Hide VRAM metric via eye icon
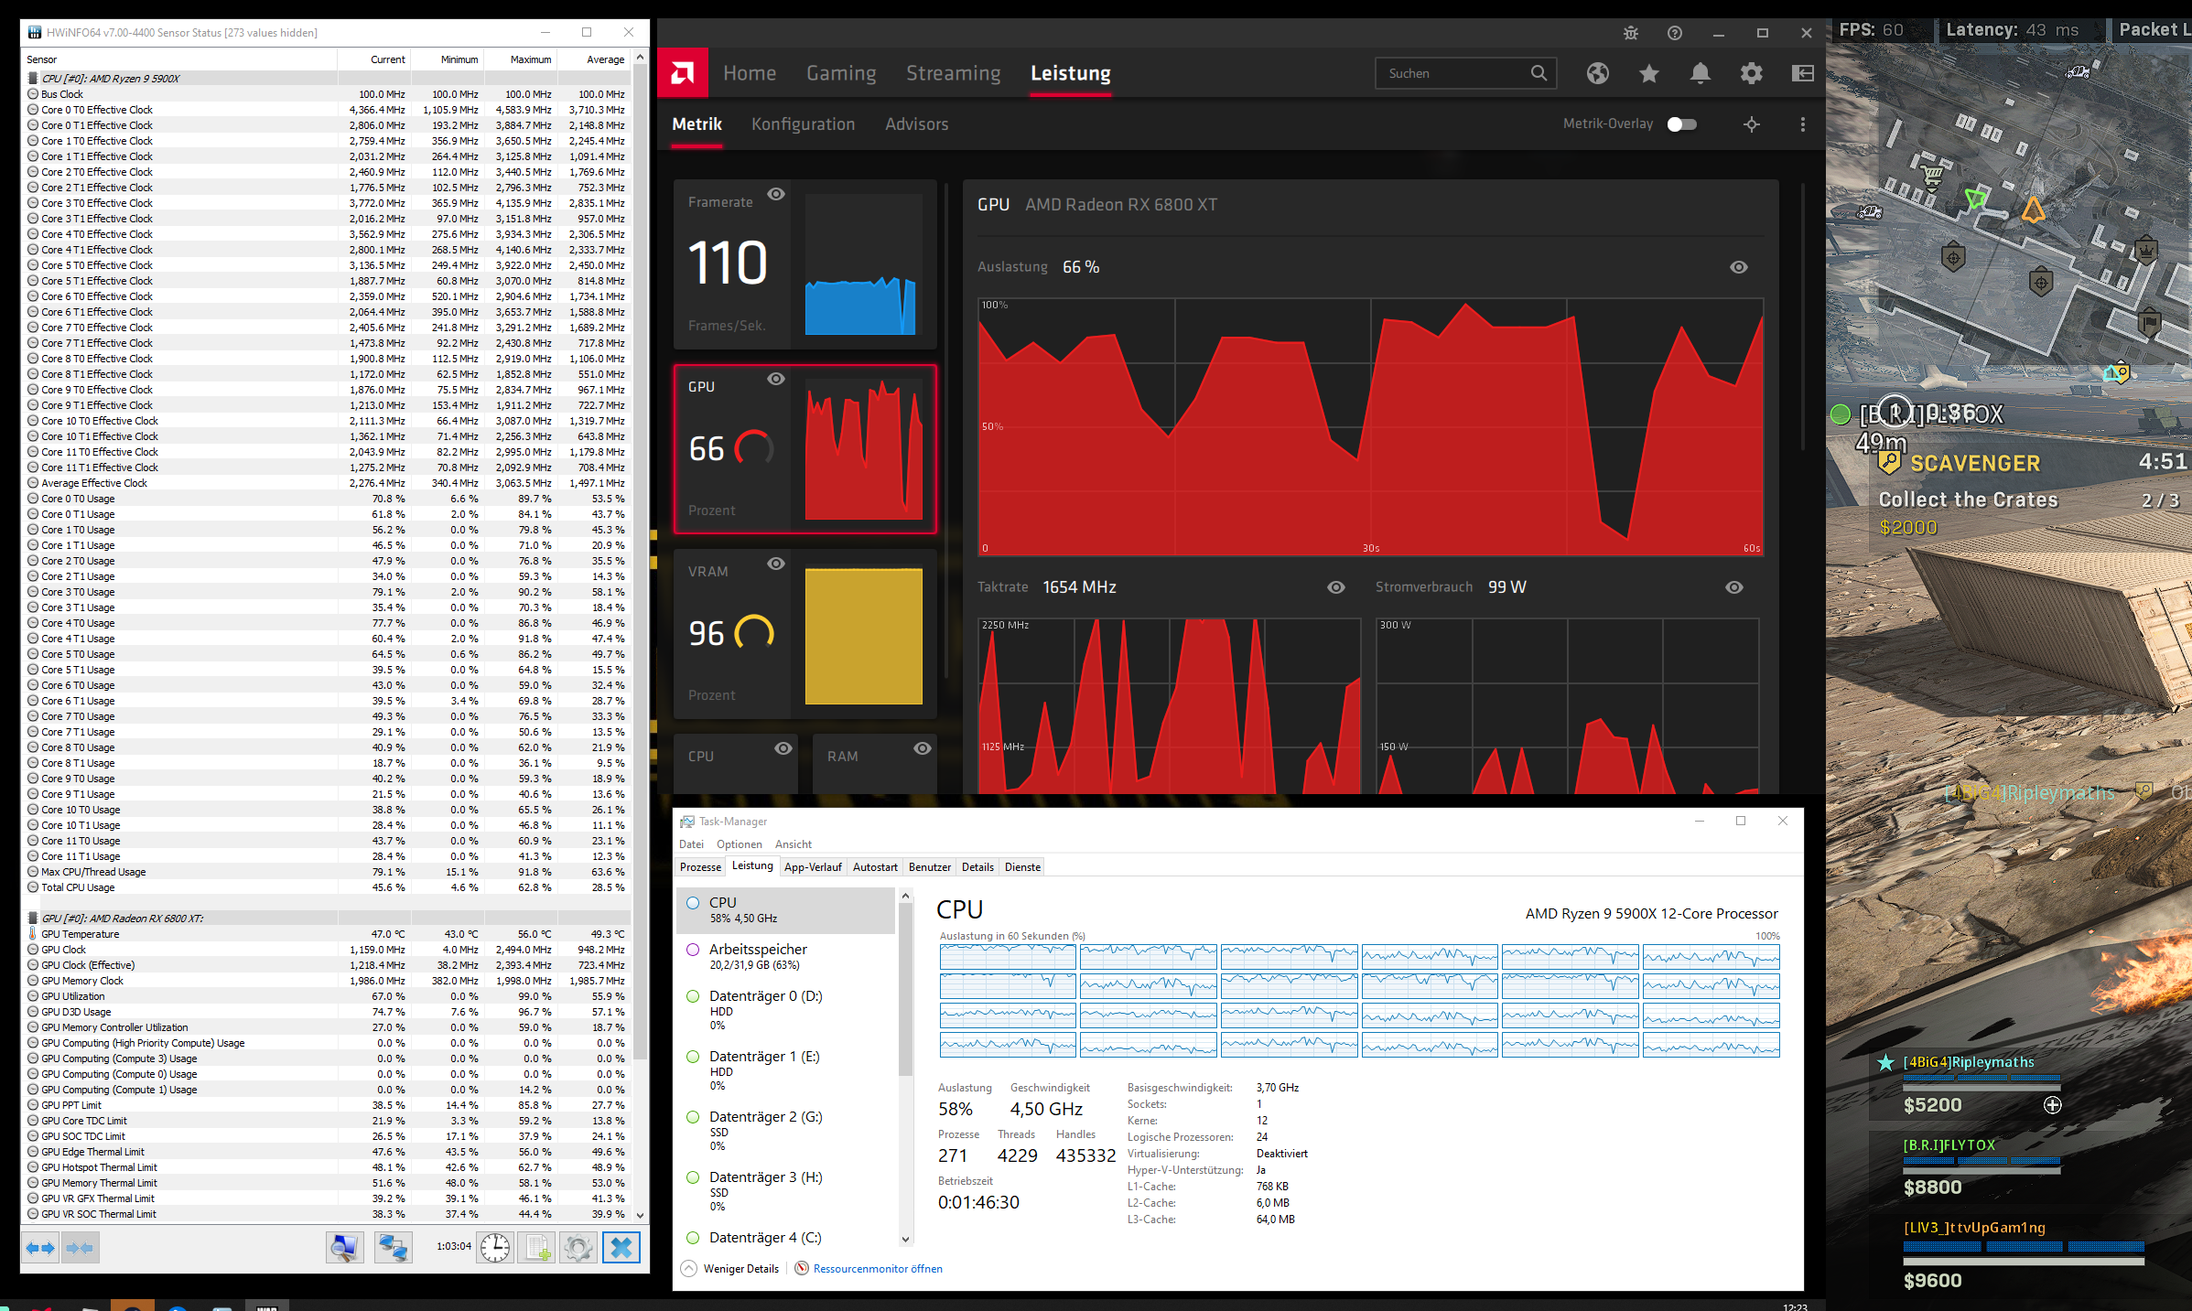The width and height of the screenshot is (2192, 1311). pos(776,564)
